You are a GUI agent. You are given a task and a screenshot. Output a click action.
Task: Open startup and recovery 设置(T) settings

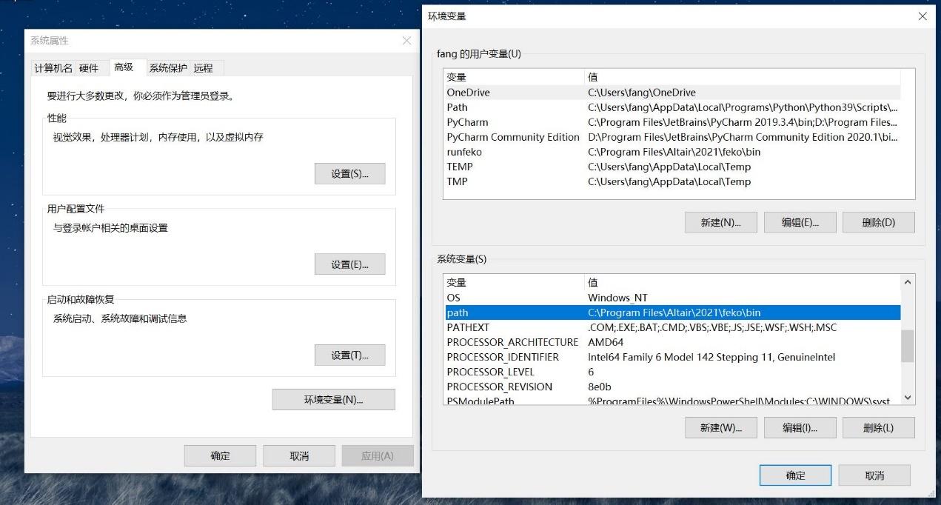(349, 355)
